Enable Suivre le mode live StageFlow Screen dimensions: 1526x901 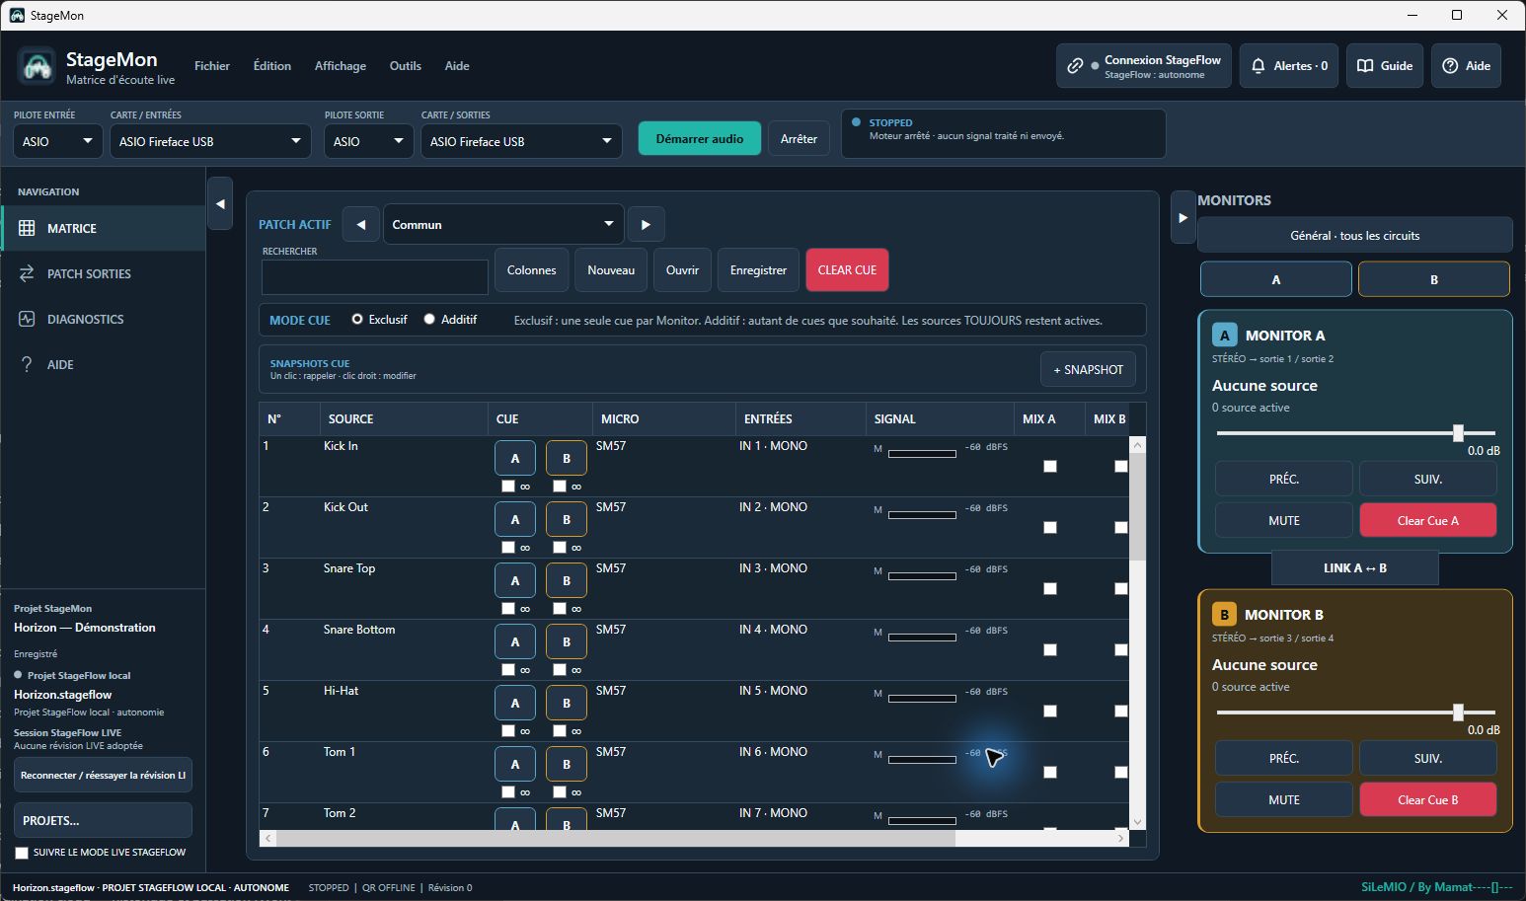(22, 853)
